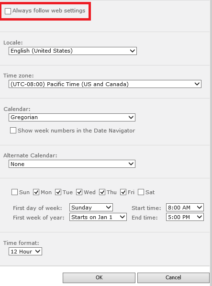Viewport: 212px width, 286px height.
Task: Check the Sun workday checkbox
Action: (x=14, y=192)
